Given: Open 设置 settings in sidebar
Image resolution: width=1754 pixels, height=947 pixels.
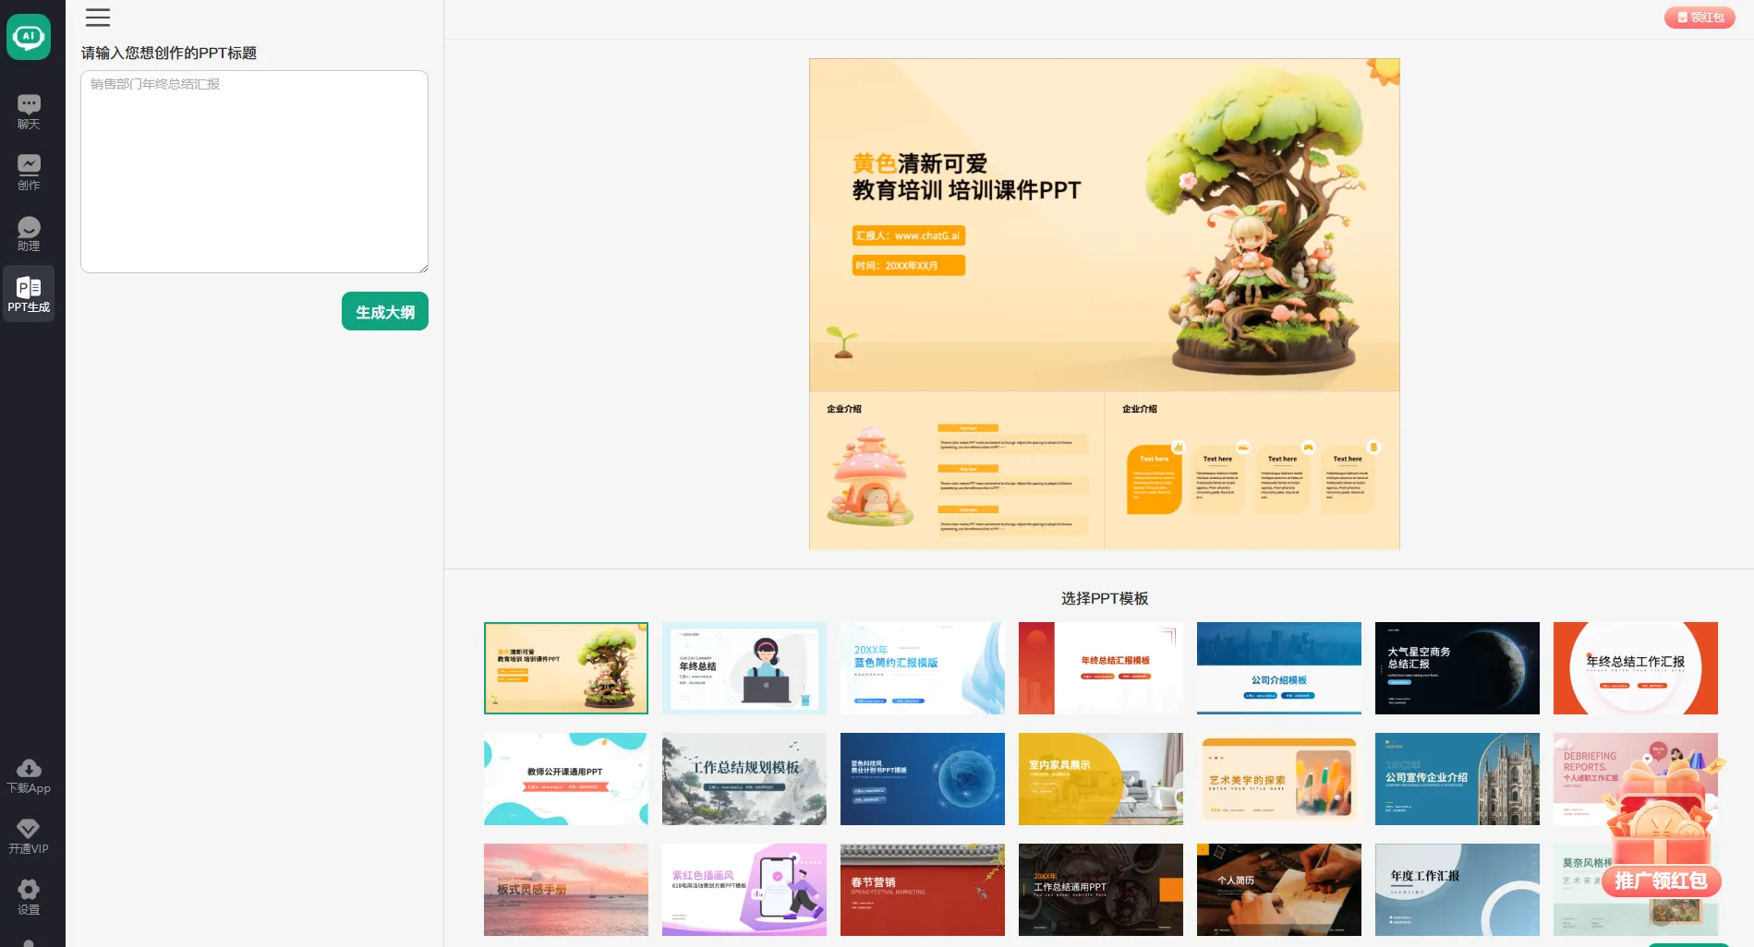Looking at the screenshot, I should (29, 896).
